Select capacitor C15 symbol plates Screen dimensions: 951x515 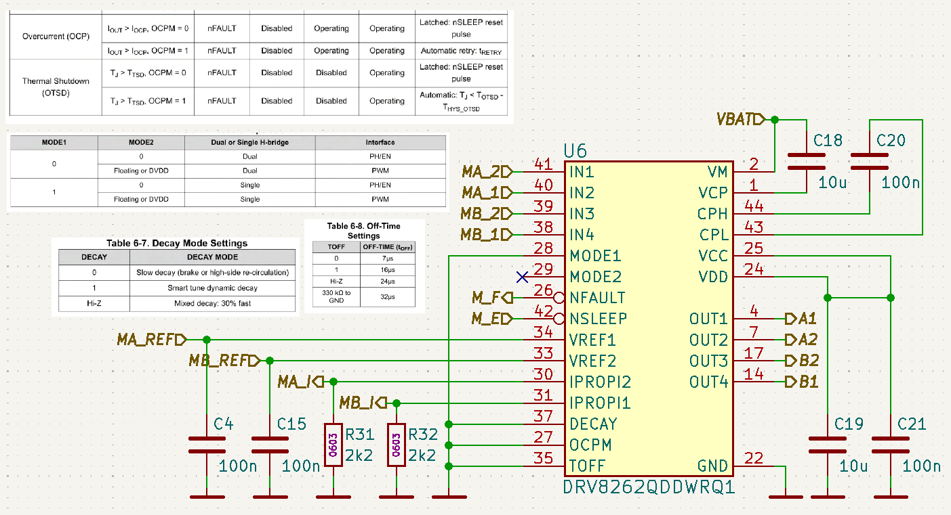tap(269, 445)
